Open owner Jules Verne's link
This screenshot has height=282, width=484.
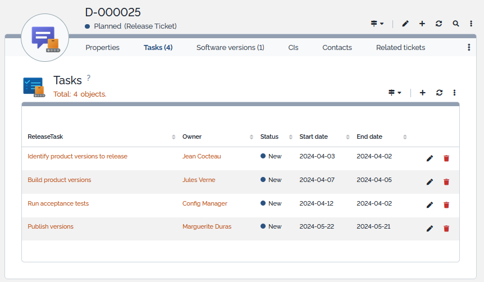pyautogui.click(x=199, y=180)
